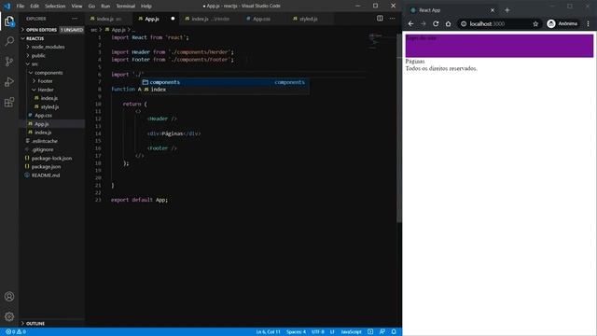Screen dimensions: 597x336
Task: Open package.json in the explorer
Action: tap(46, 167)
